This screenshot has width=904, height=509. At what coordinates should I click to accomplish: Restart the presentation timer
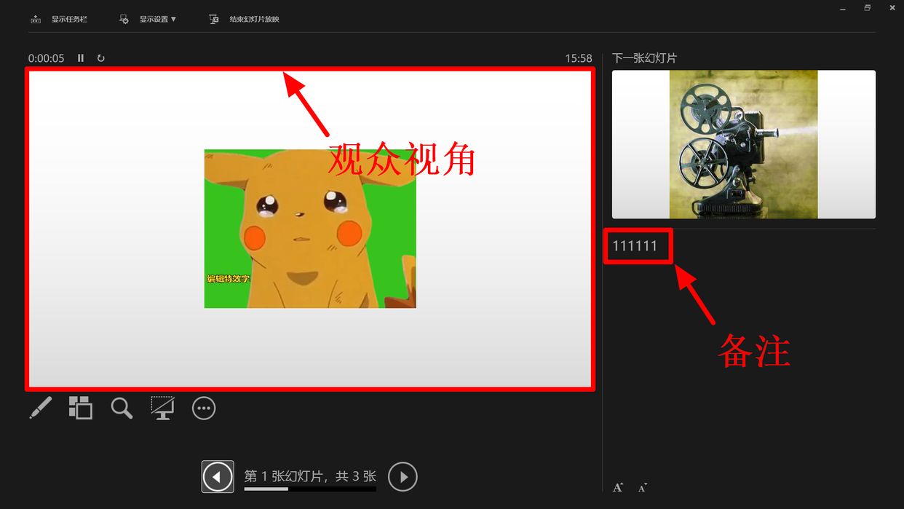(101, 58)
